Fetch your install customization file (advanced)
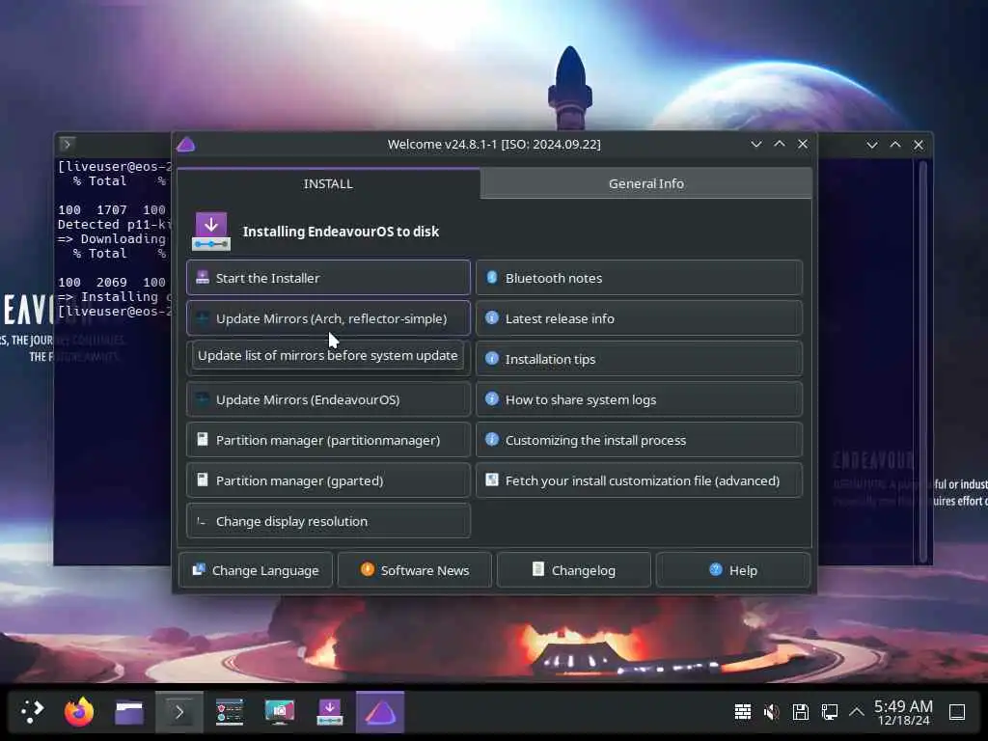Viewport: 988px width, 741px height. click(x=639, y=480)
